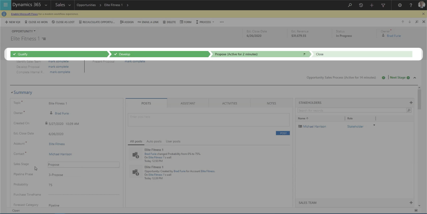Pop out record into new window

pos(417,22)
